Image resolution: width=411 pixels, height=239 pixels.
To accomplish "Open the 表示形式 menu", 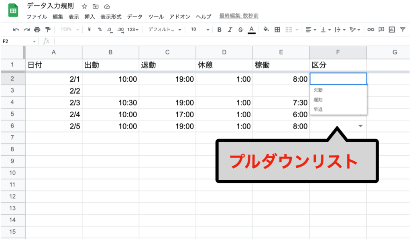I will pyautogui.click(x=111, y=17).
